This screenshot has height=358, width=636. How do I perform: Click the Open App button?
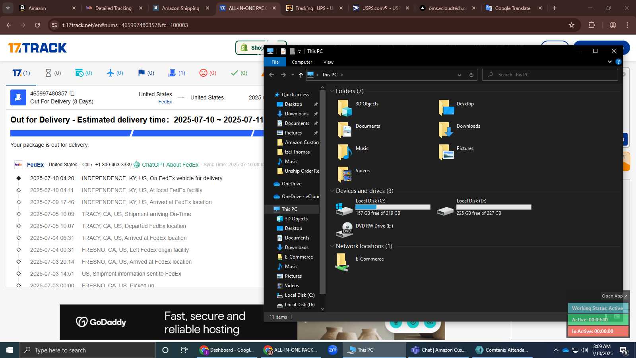tap(614, 296)
